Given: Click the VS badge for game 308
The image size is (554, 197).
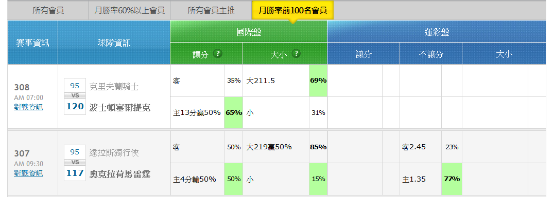Looking at the screenshot, I should 75,96.
